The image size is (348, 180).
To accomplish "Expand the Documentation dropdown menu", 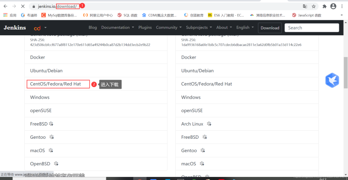I will [117, 27].
